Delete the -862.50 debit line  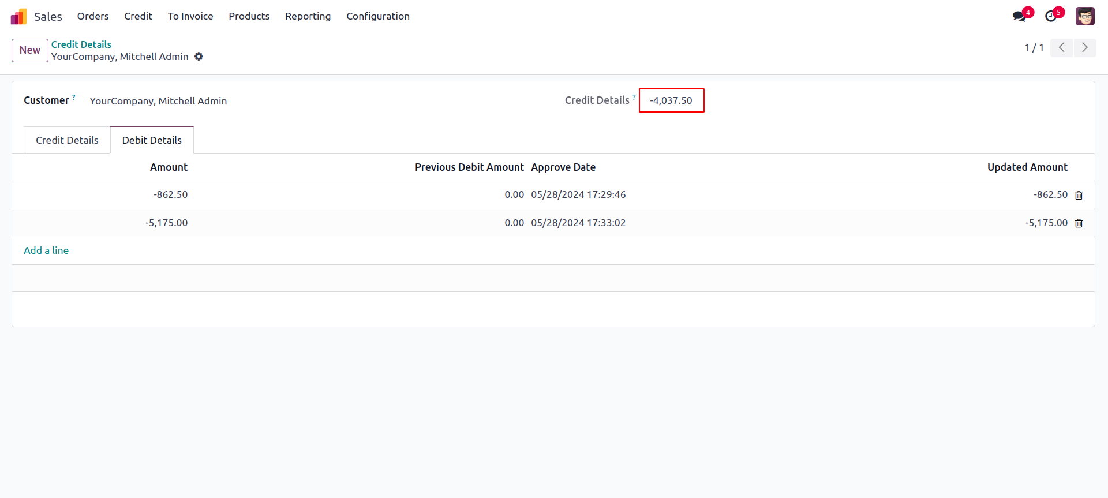coord(1079,195)
